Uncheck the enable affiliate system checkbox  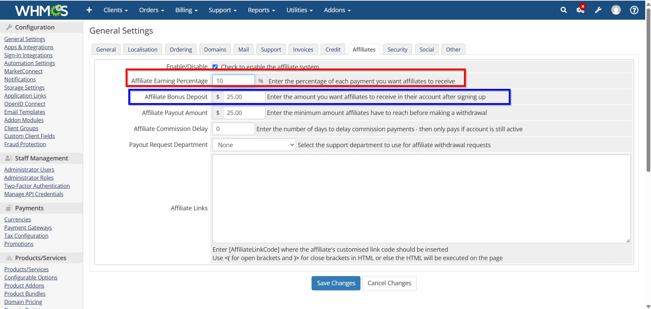point(215,67)
